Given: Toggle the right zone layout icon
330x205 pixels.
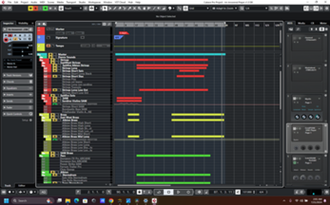Looking at the screenshot, I should click(316, 9).
